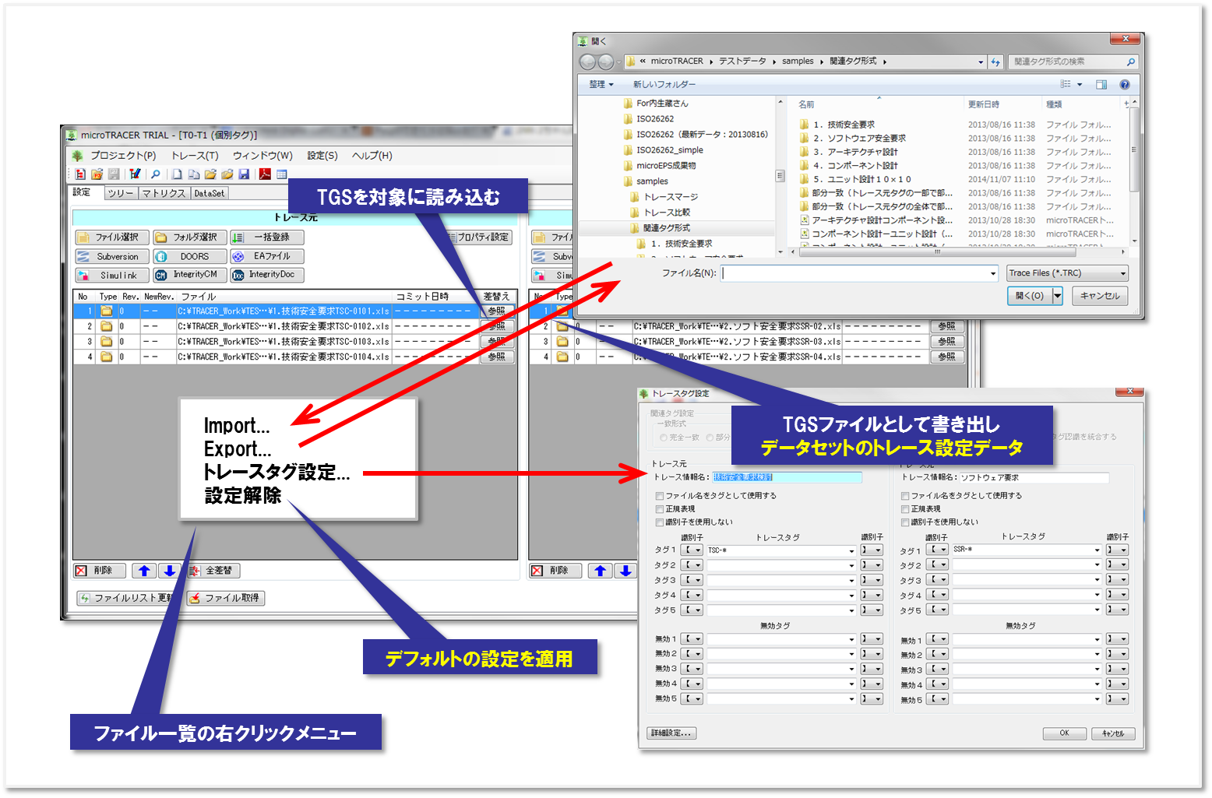Click 新しいフォルダー in the 開く dialog
This screenshot has height=798, width=1212.
tap(664, 84)
